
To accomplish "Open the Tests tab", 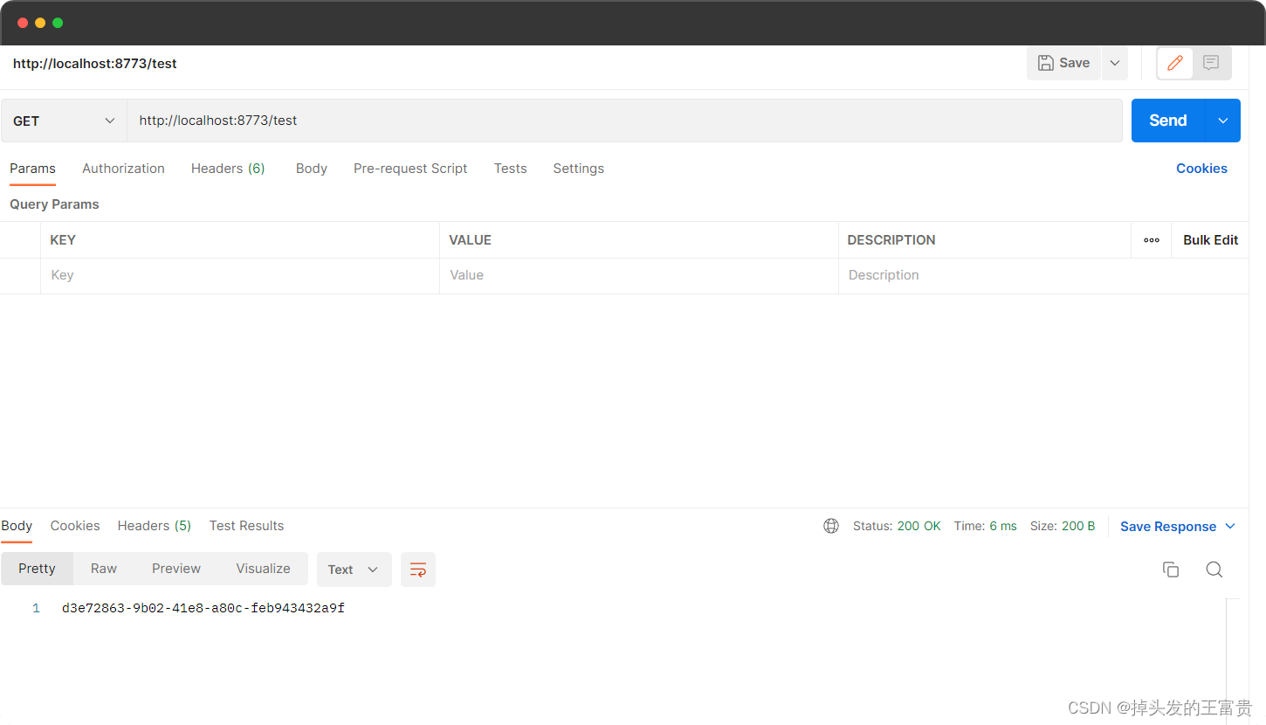I will [510, 169].
